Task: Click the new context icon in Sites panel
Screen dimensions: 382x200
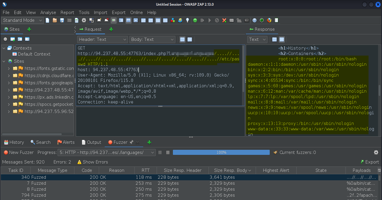Action: coord(13,39)
